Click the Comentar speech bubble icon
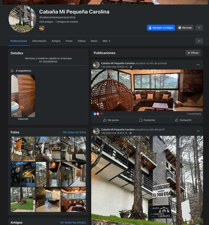This screenshot has height=225, width=209. [141, 120]
